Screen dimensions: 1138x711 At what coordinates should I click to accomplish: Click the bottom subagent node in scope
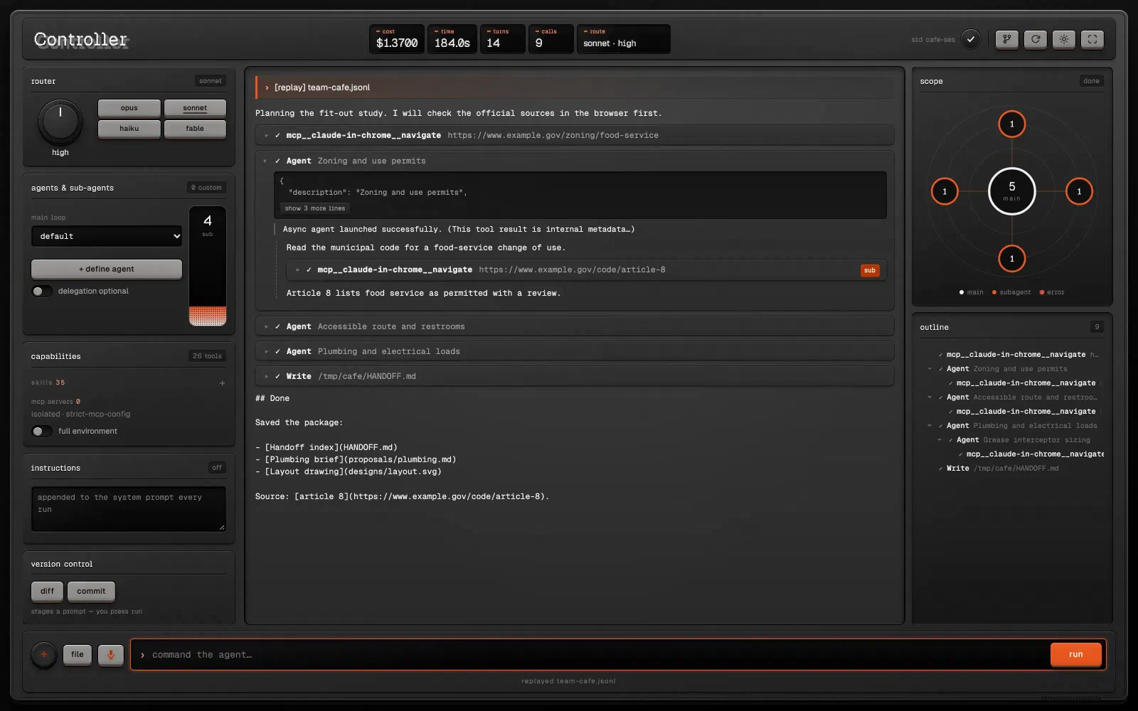pyautogui.click(x=1011, y=259)
